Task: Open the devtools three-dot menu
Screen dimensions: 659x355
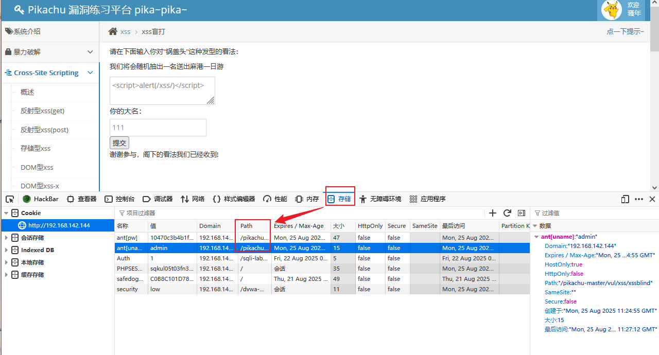Action: click(x=639, y=199)
